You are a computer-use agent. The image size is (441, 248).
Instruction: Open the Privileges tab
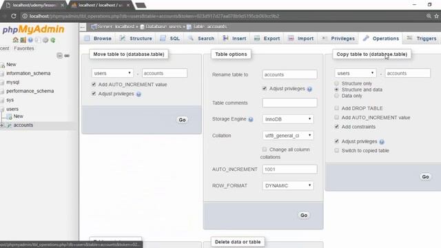pyautogui.click(x=338, y=39)
